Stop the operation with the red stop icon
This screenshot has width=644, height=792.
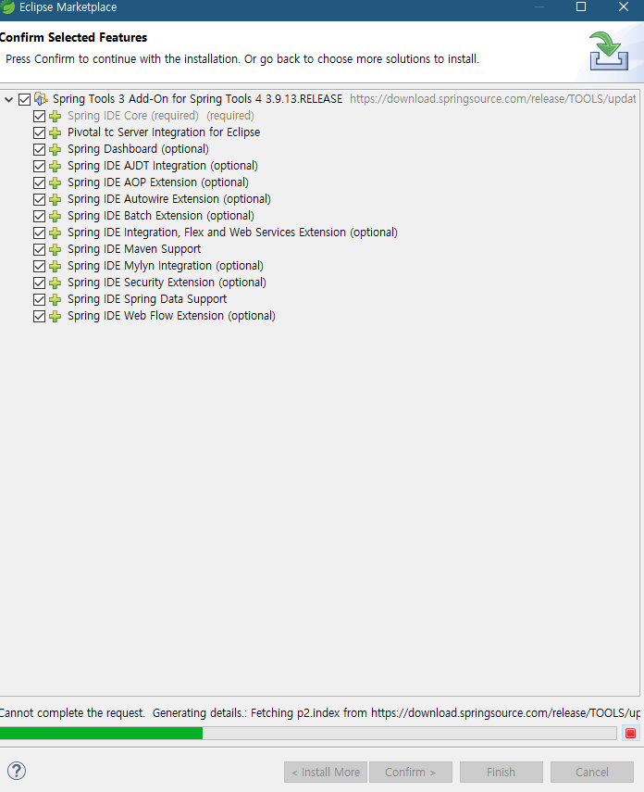[630, 733]
